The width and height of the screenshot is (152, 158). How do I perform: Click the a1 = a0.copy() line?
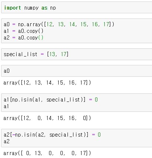tap(23, 31)
